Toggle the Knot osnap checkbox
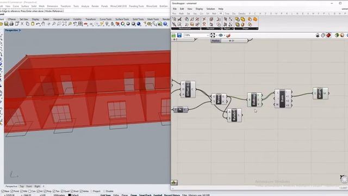 click(72, 191)
